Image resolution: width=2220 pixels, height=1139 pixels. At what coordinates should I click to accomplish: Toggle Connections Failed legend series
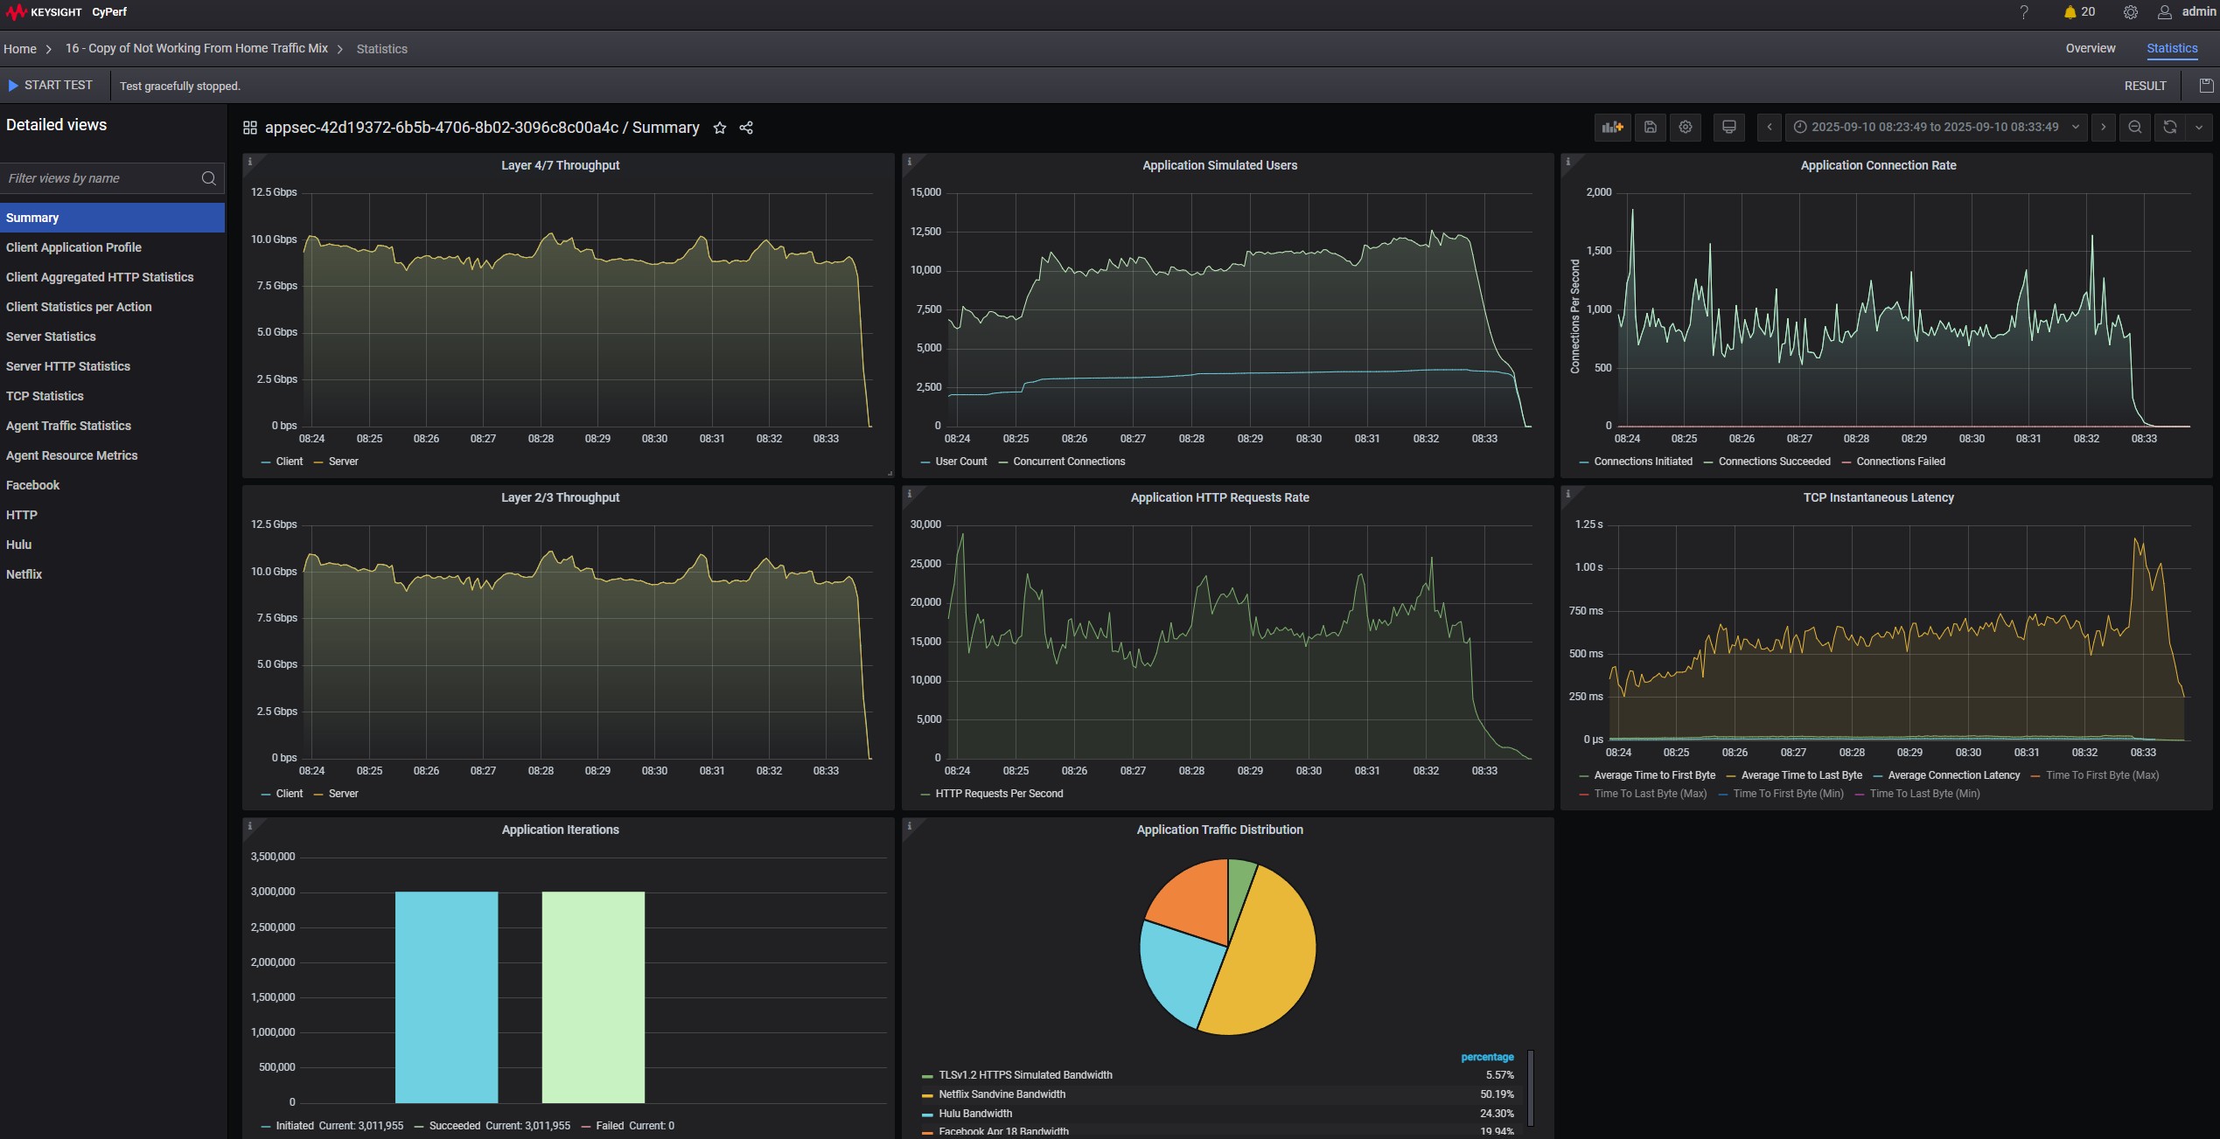pos(1900,462)
